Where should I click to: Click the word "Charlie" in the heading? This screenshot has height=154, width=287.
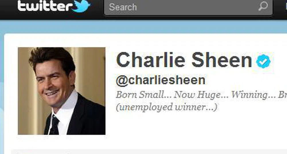click(151, 60)
